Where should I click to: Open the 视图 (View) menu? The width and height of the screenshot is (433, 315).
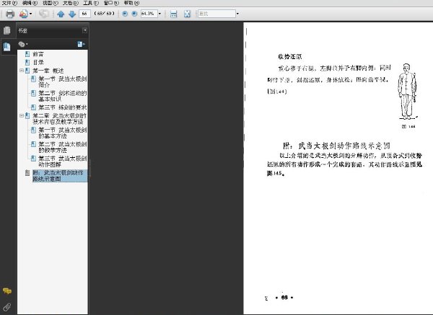tap(51, 3)
